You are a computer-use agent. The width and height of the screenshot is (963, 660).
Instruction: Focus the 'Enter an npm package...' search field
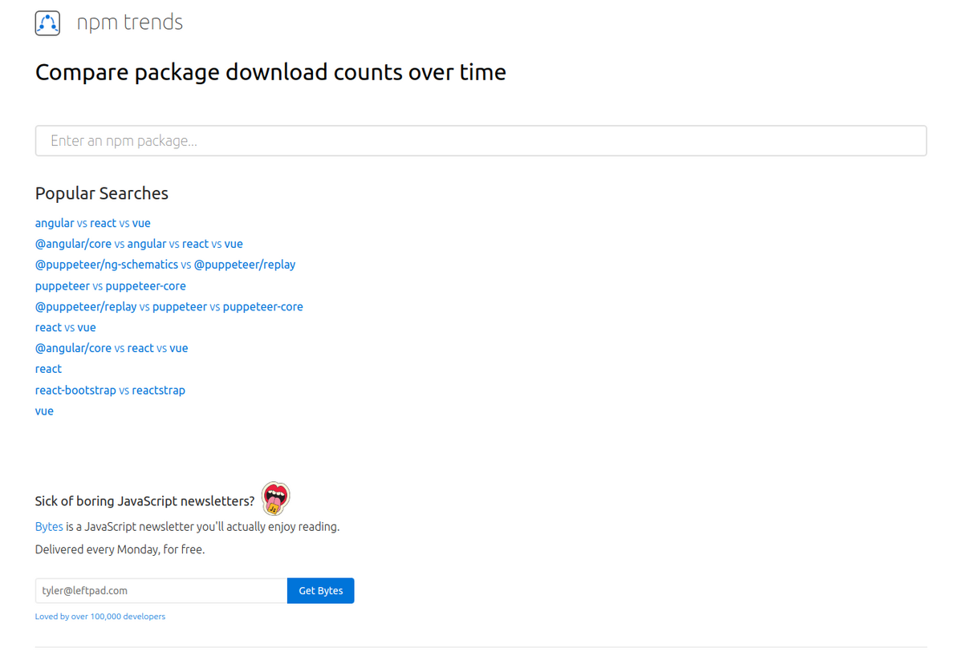pyautogui.click(x=481, y=140)
